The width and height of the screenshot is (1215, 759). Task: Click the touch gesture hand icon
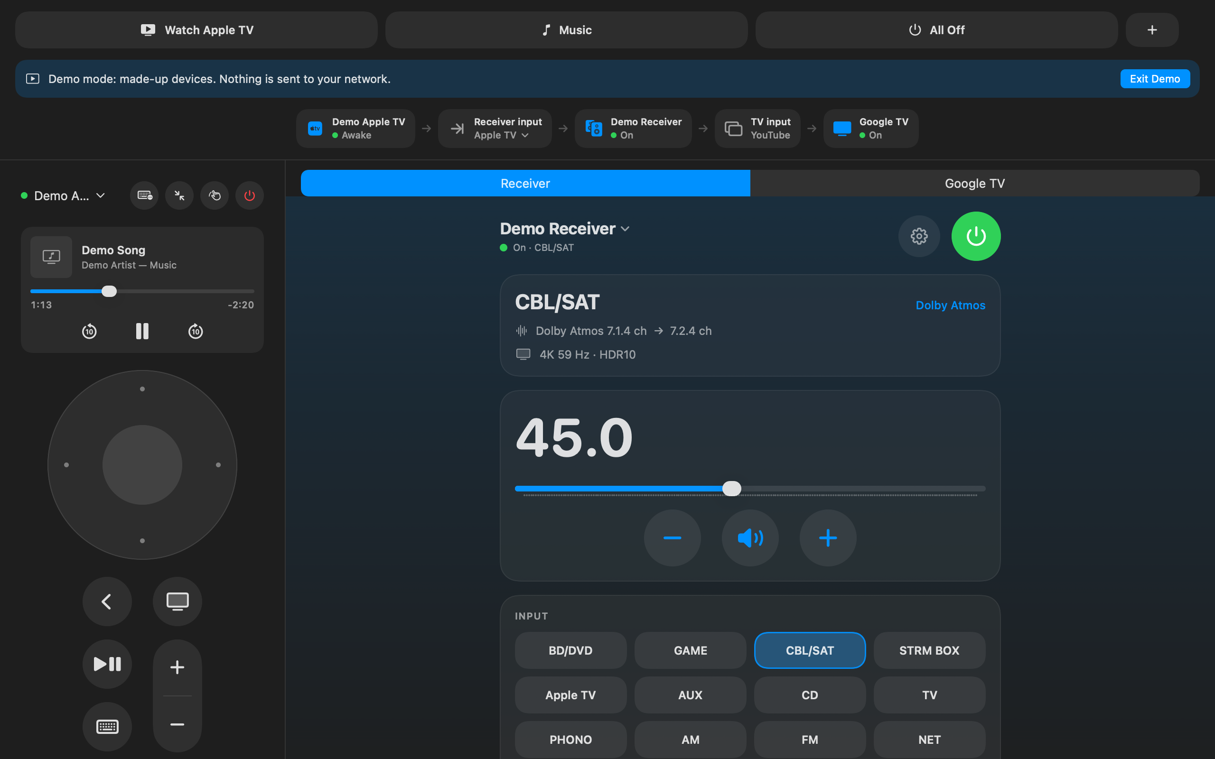click(x=215, y=195)
